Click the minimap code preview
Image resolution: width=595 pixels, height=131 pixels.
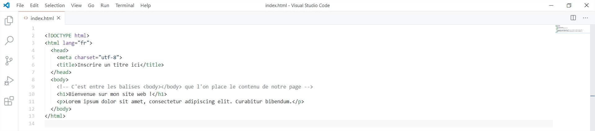[569, 29]
